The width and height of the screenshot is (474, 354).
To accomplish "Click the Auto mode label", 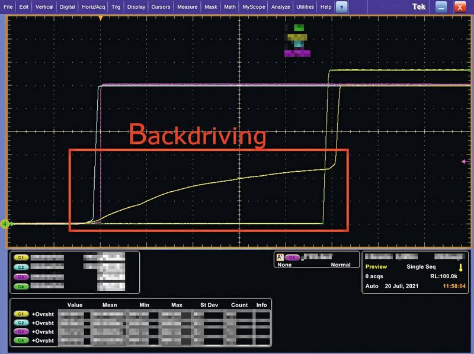I will [x=372, y=286].
